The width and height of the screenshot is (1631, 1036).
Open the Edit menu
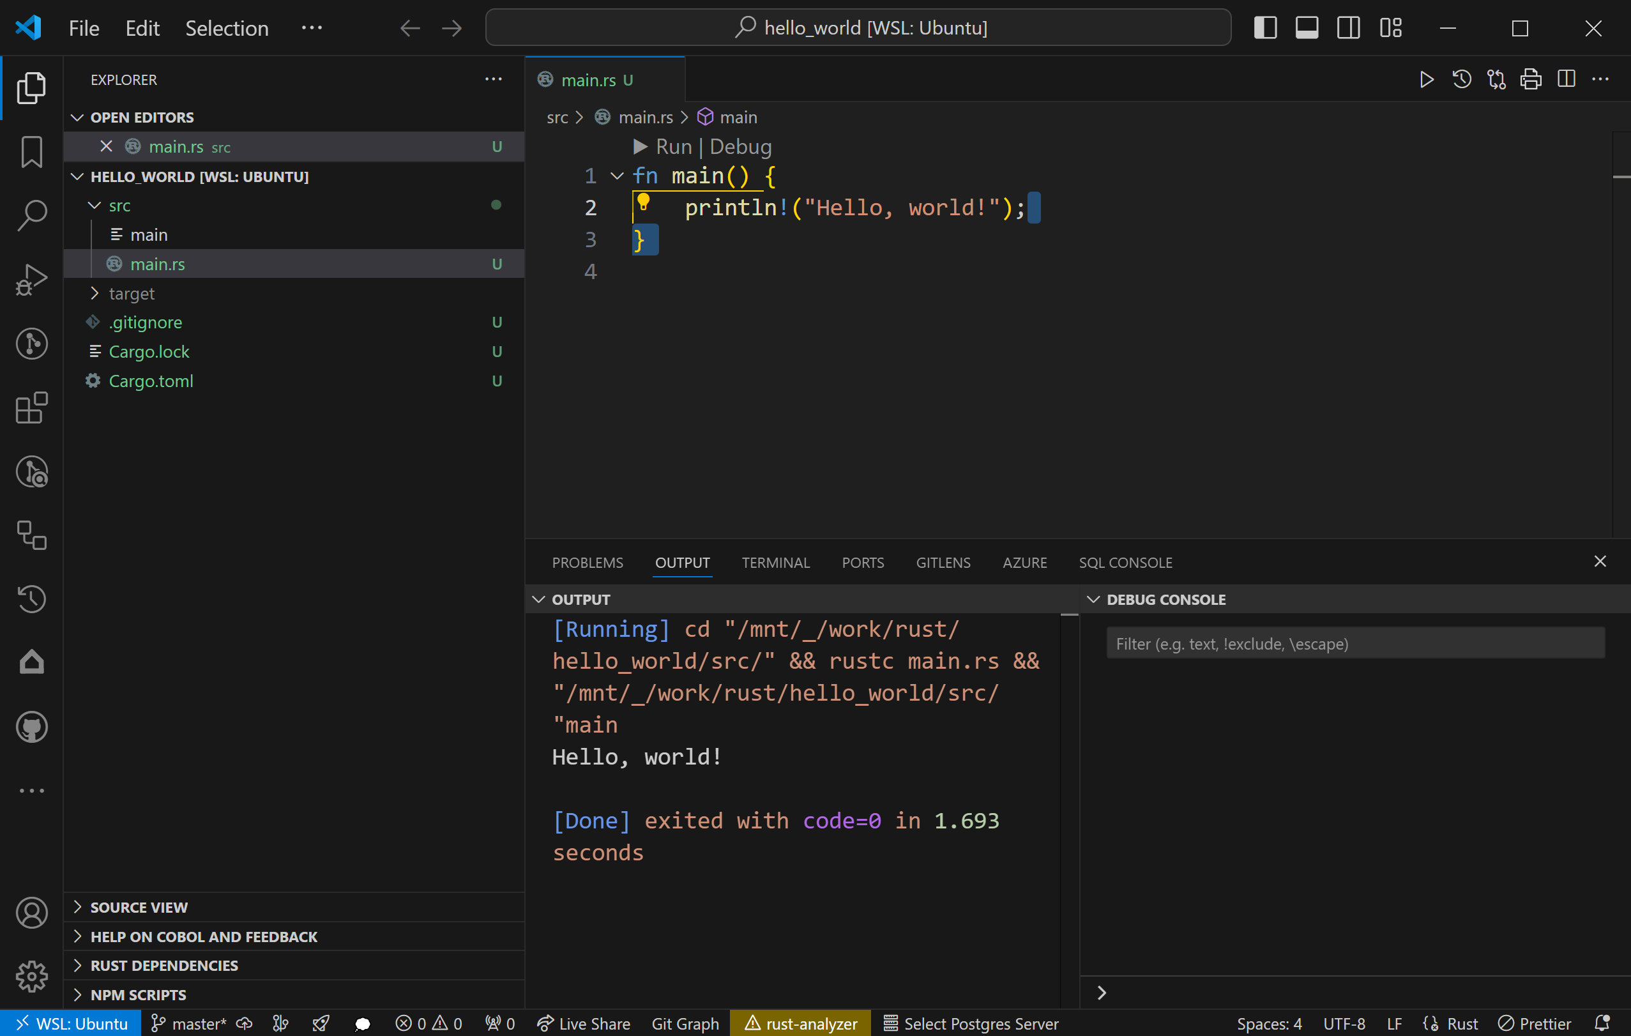pos(142,27)
